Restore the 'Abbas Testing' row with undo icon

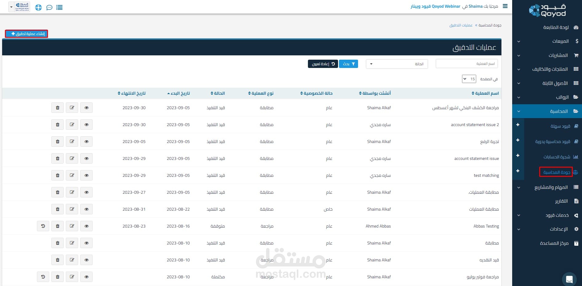click(x=43, y=226)
